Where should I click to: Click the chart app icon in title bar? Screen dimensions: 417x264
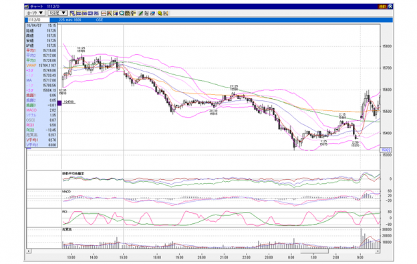point(27,7)
